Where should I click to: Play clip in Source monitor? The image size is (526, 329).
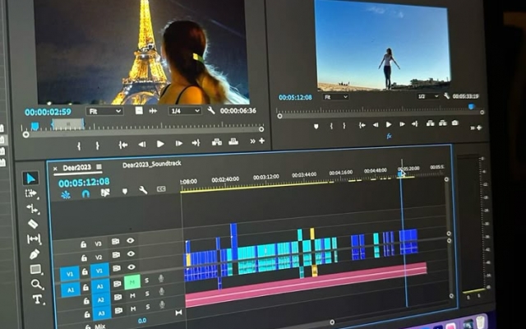coord(160,144)
